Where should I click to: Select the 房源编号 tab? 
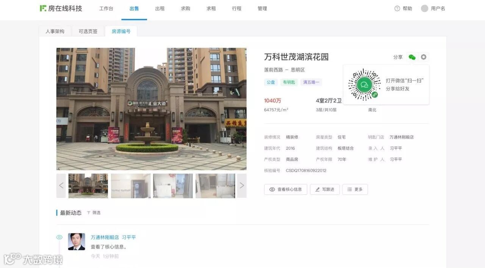point(121,31)
